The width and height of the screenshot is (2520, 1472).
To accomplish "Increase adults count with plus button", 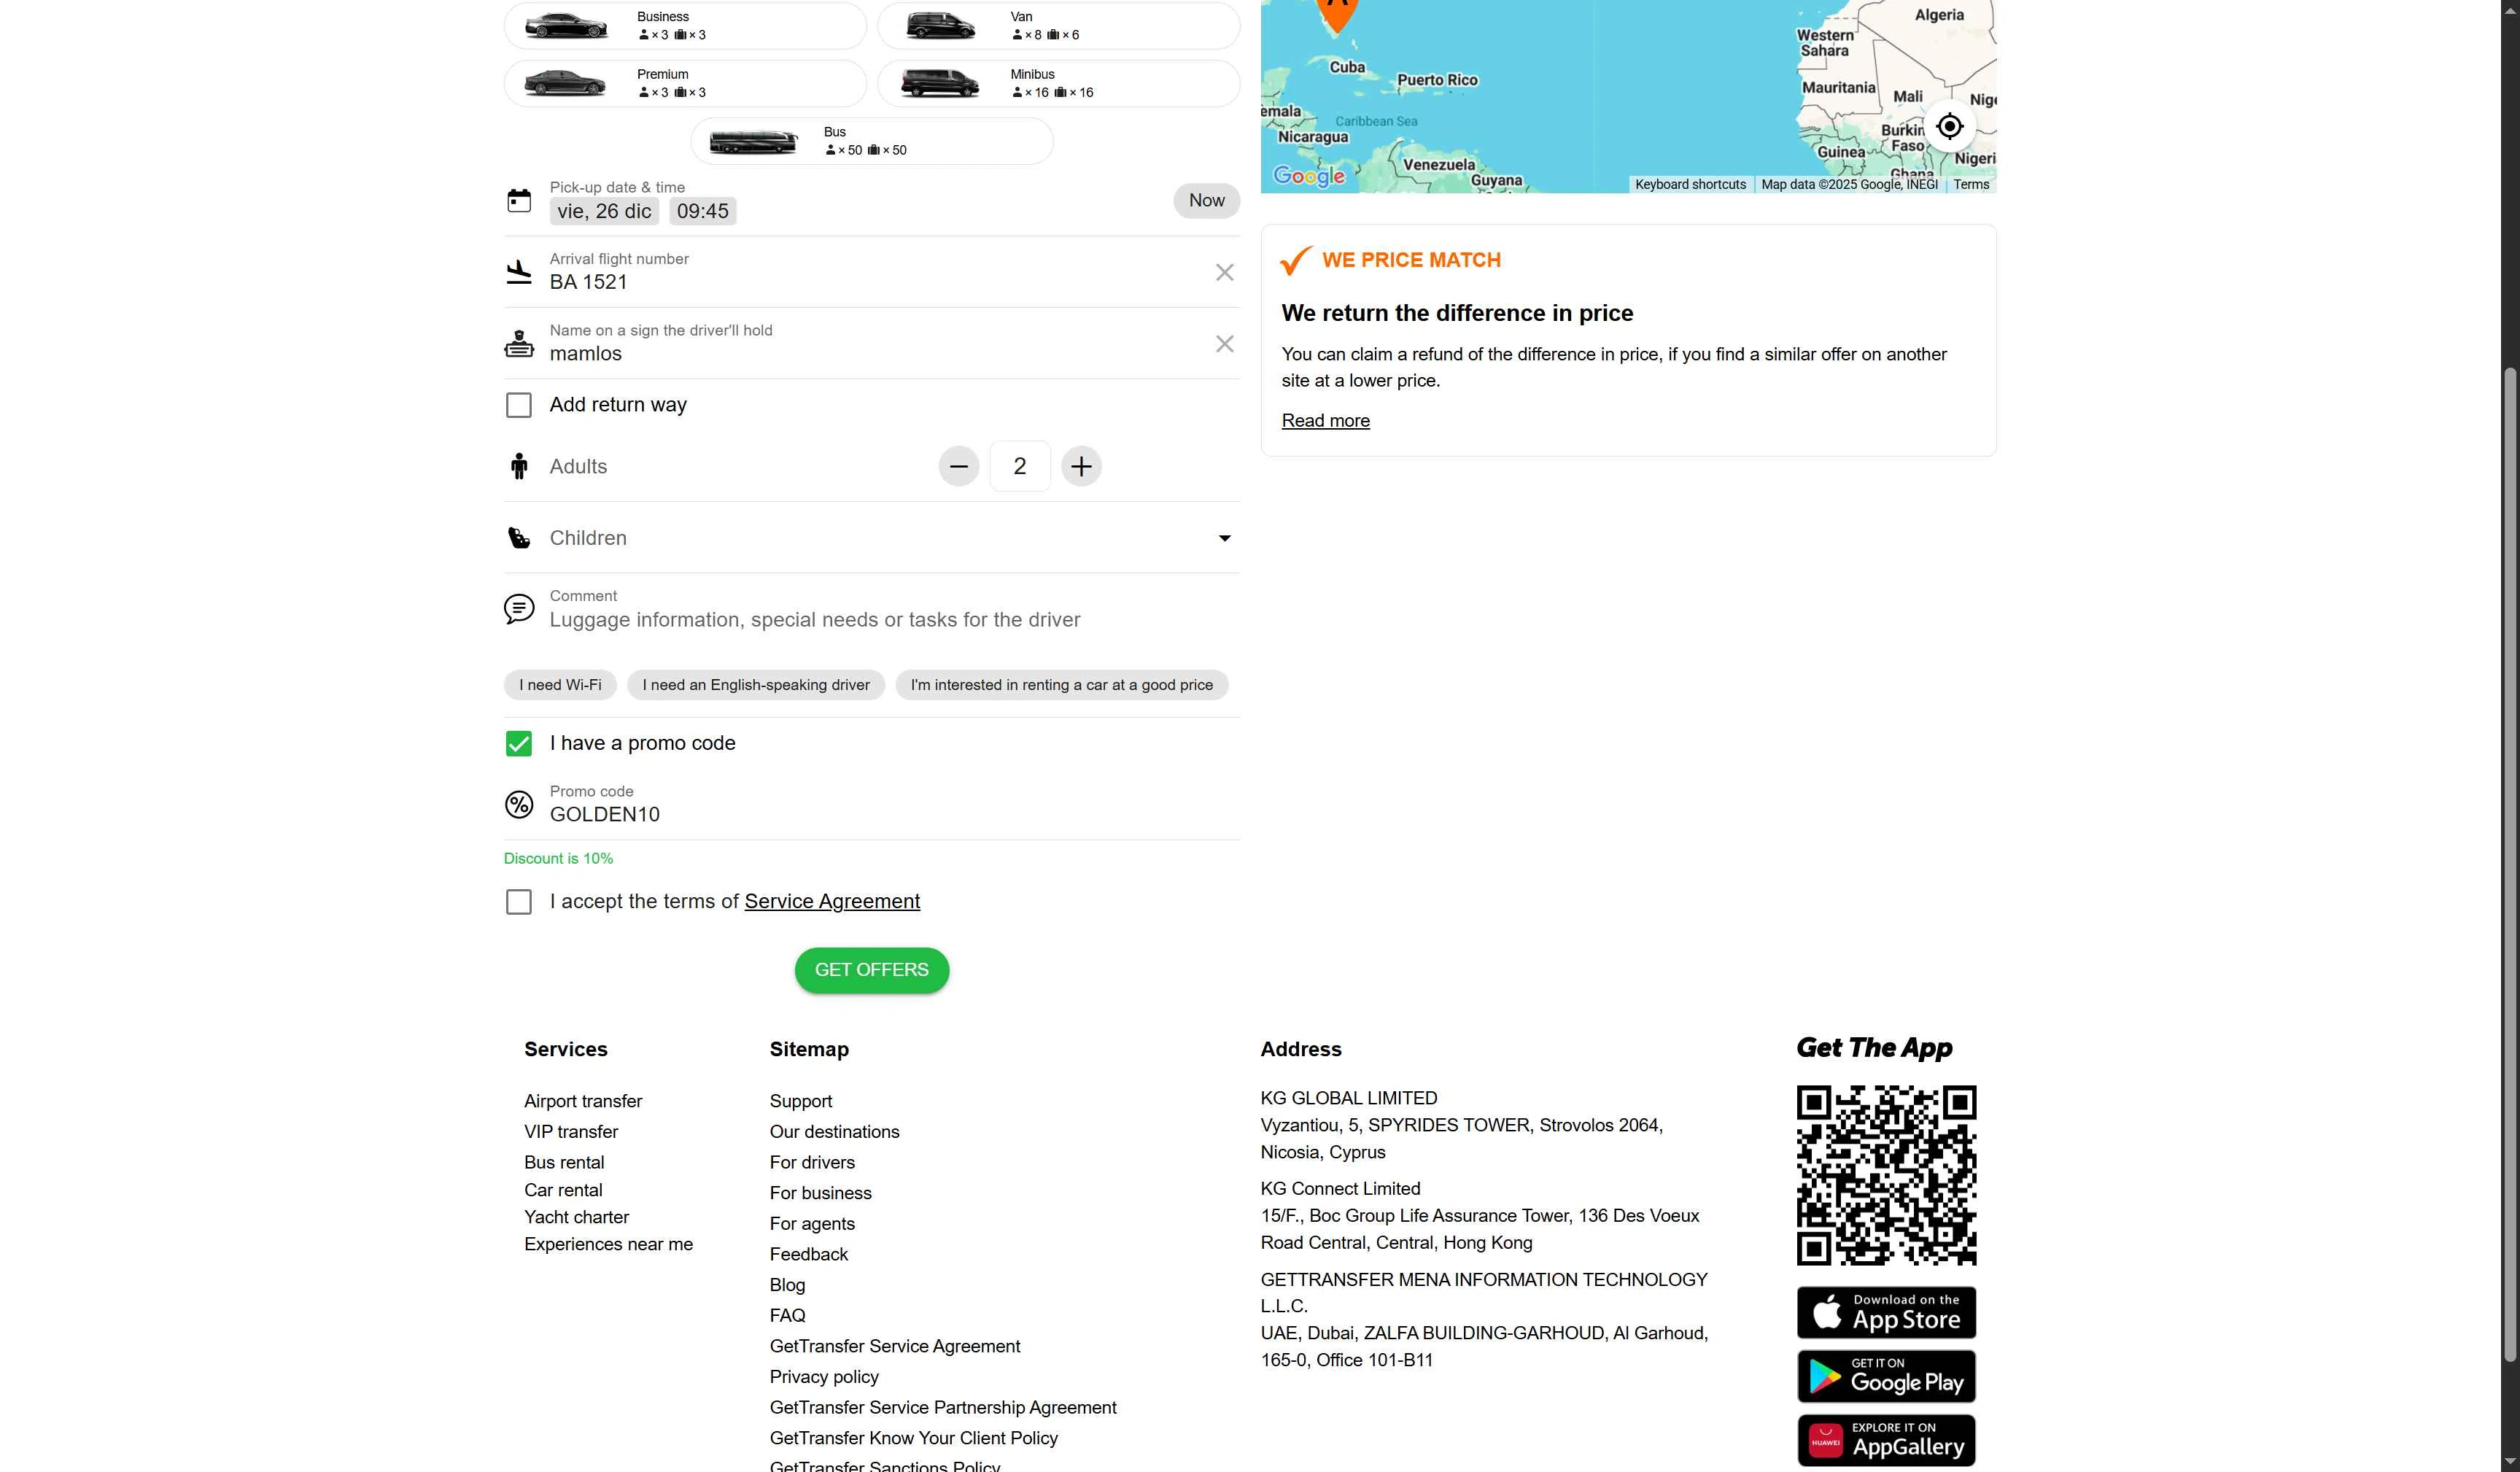I will [x=1081, y=466].
